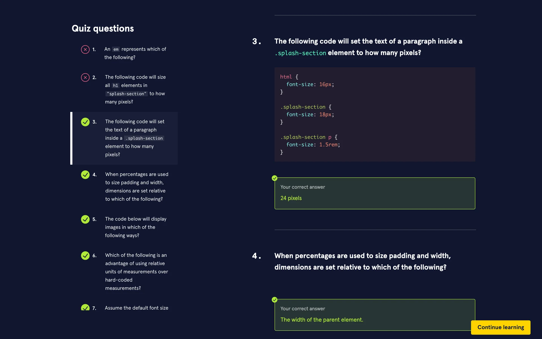Select question 7 about default font size
Viewport: 542px width, 339px height.
click(x=136, y=308)
